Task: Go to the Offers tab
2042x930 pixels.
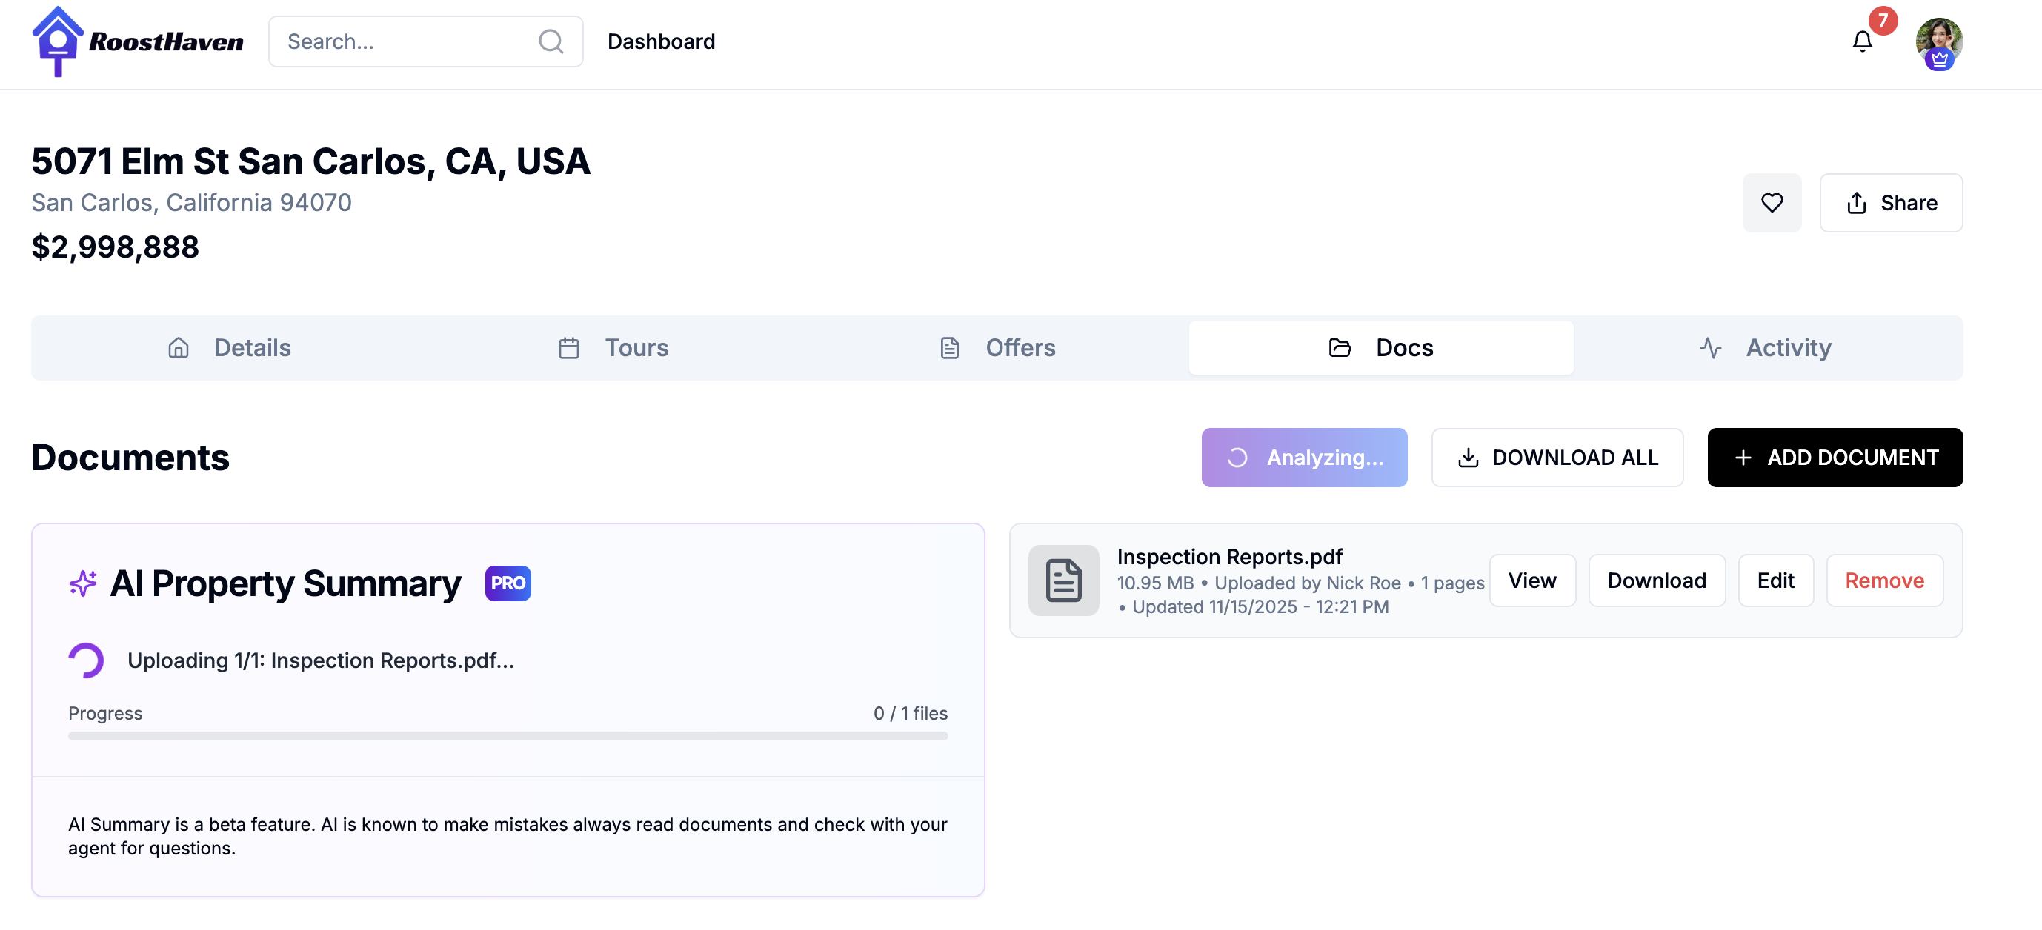Action: [x=997, y=348]
